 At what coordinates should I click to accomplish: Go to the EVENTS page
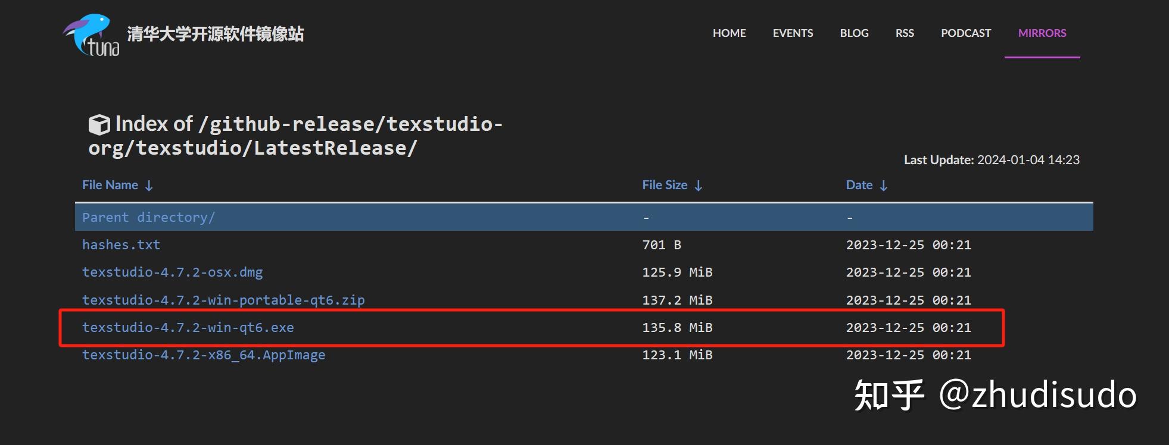pyautogui.click(x=793, y=33)
